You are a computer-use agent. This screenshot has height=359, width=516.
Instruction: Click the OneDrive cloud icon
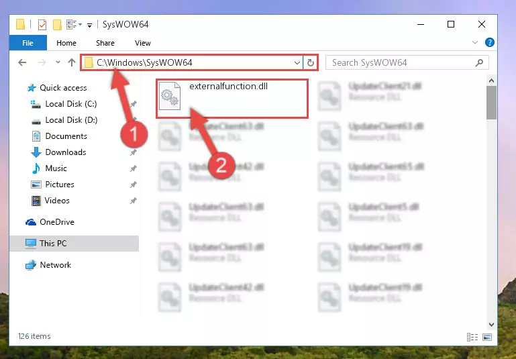click(x=31, y=222)
